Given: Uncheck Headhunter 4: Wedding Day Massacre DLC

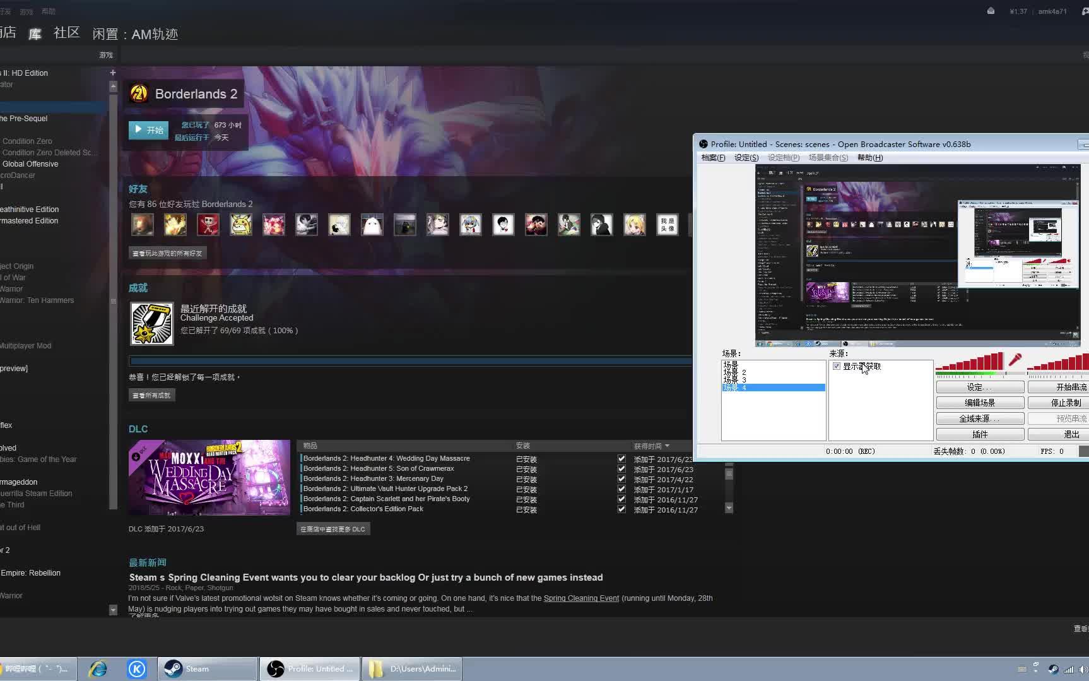Looking at the screenshot, I should (621, 459).
